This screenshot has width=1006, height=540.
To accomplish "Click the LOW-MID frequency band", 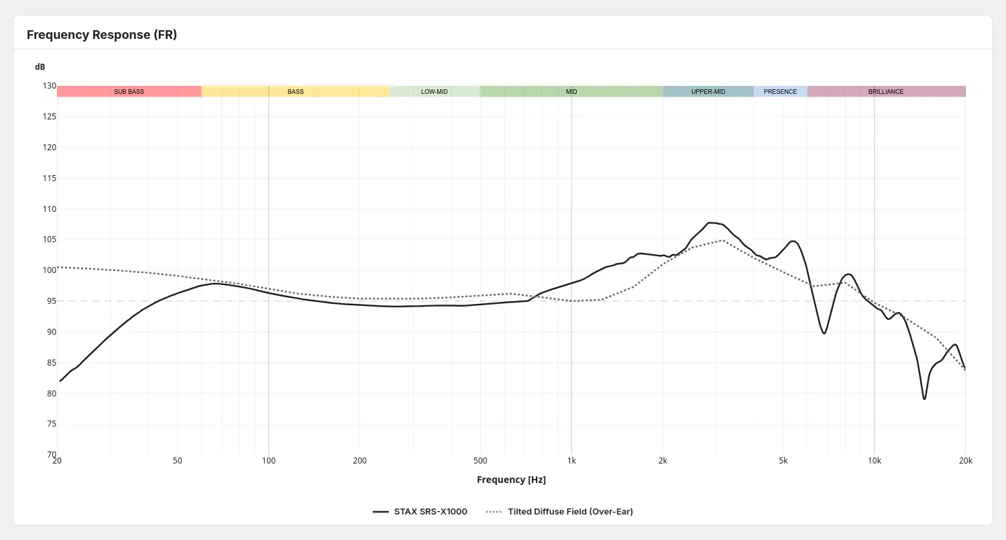I will 435,91.
